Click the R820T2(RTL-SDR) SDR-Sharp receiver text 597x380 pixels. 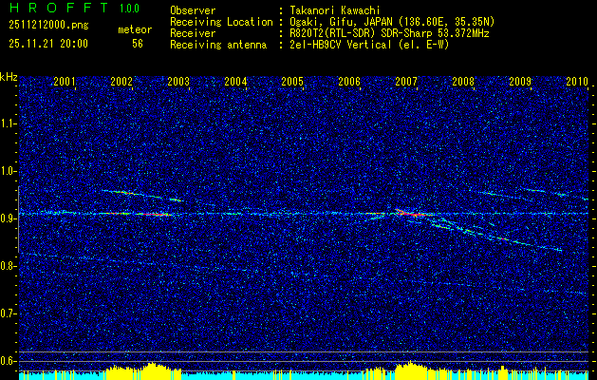tap(389, 33)
